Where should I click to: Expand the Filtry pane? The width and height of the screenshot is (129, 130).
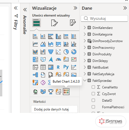pos(16,8)
